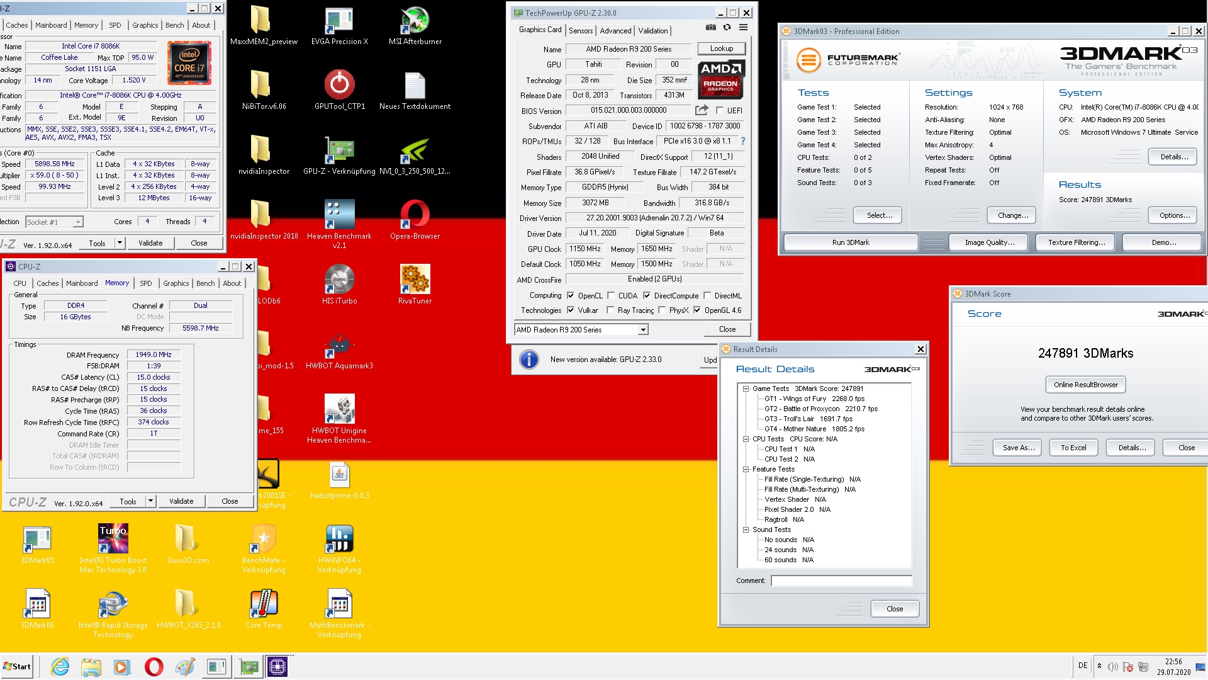
Task: Launch the Core Temp desktop icon
Action: (x=264, y=609)
